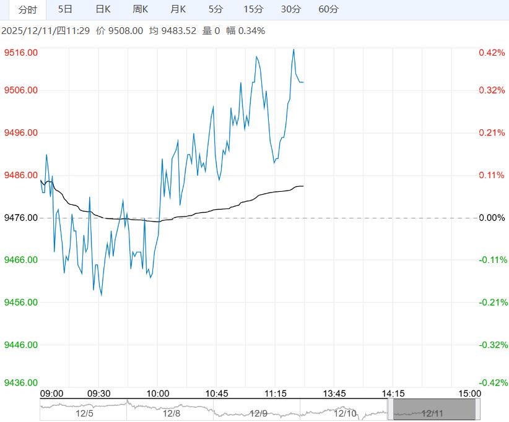Click the 12/8 section in mini timeline
Screen dimensions: 509x422
click(x=172, y=413)
